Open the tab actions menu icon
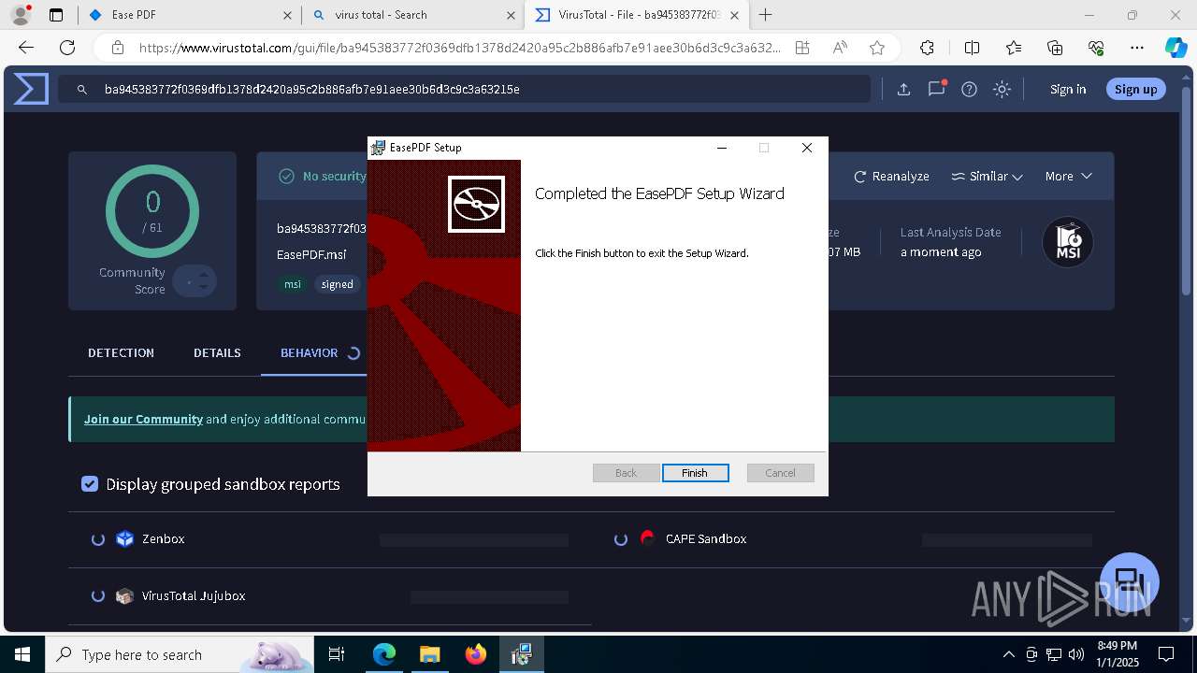 pyautogui.click(x=56, y=15)
